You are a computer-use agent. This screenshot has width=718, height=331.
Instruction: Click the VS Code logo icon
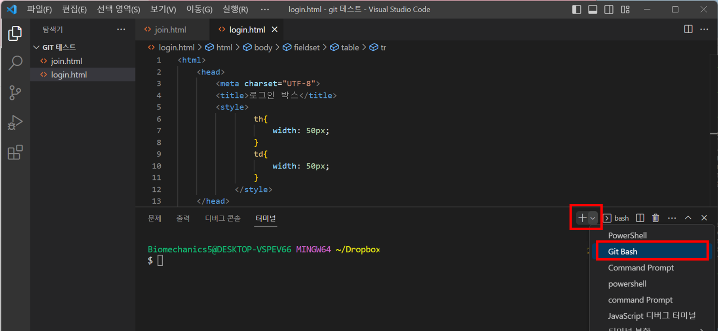point(11,9)
